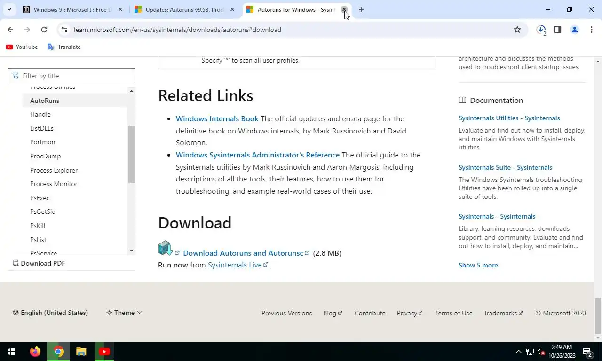Screen dimensions: 602x361
Task: Click the Autoruns download package icon
Action: [166, 248]
